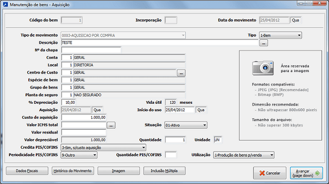Click 'Qua' weekday box beside Data do movimento

click(x=296, y=20)
